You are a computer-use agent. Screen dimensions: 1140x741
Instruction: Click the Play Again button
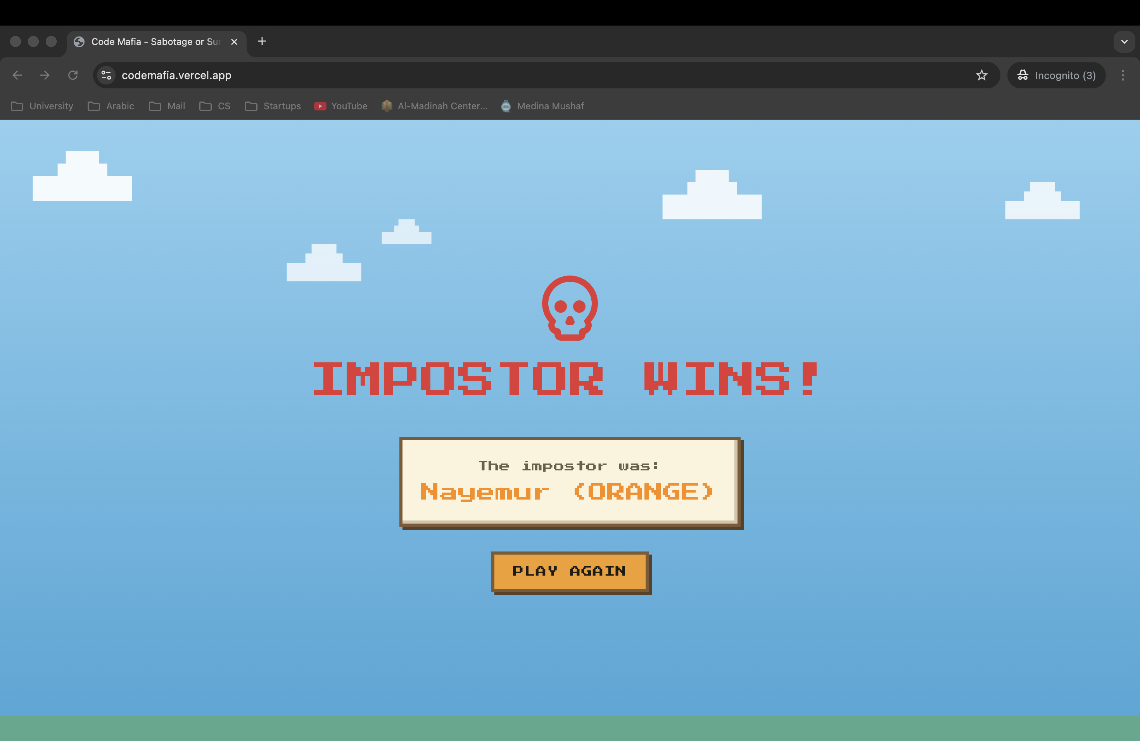(570, 572)
